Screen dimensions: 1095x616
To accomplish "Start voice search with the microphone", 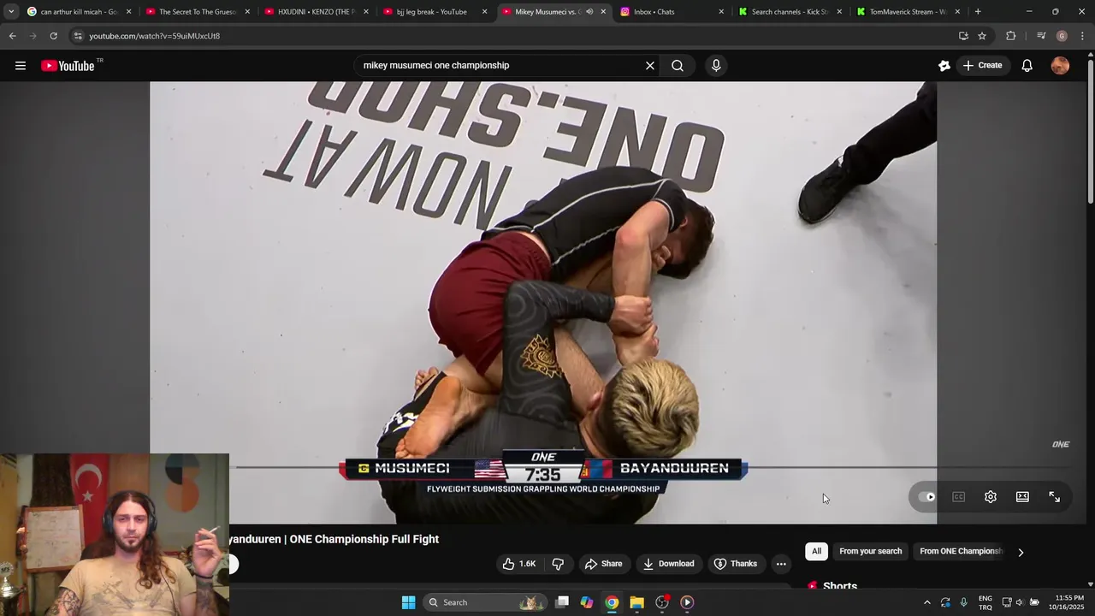I will tap(716, 66).
